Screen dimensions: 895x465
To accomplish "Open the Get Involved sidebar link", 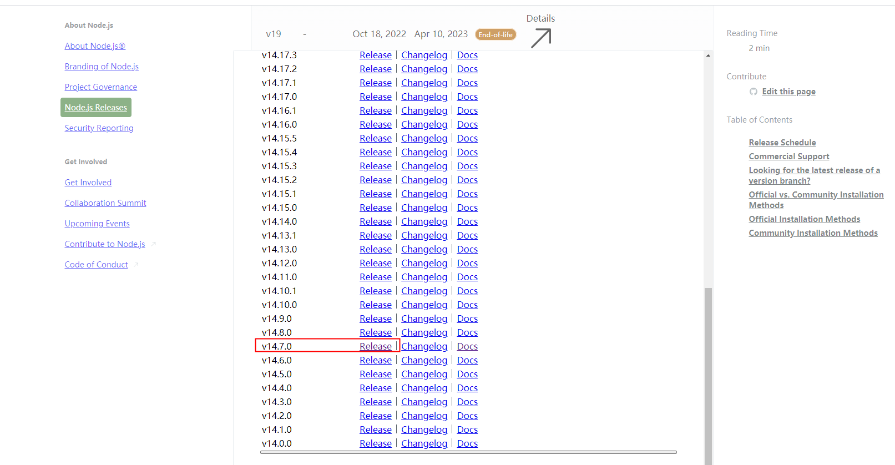I will 88,183.
